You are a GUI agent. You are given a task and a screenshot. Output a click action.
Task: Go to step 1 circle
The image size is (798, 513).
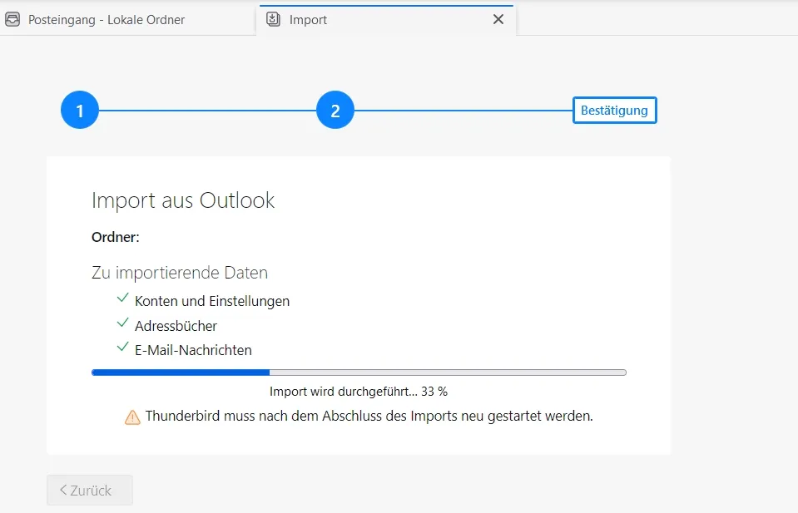(x=80, y=110)
